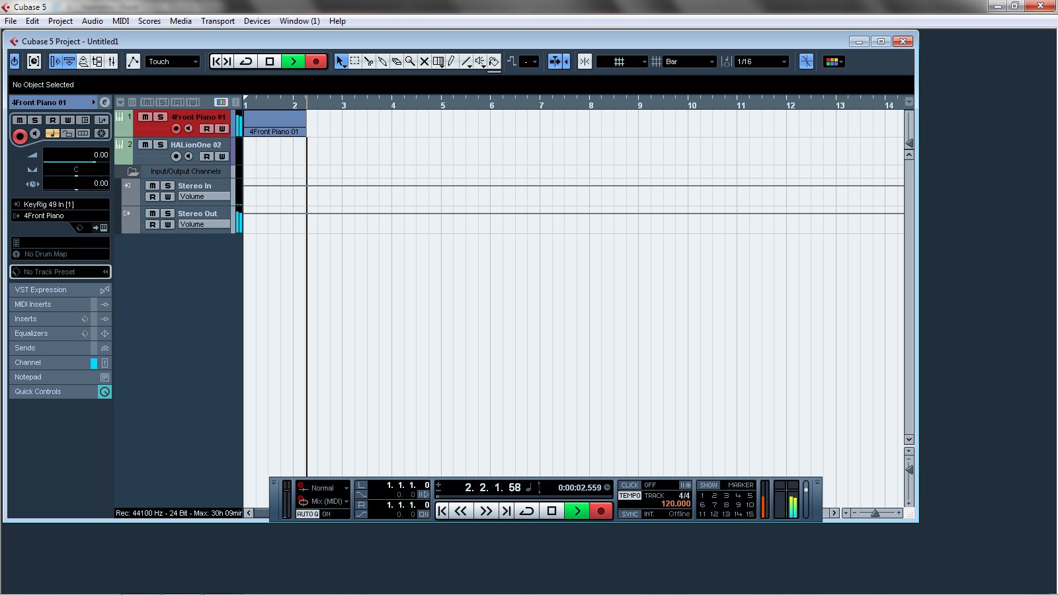Click toolbar Record button
This screenshot has height=595, width=1058.
tap(316, 61)
